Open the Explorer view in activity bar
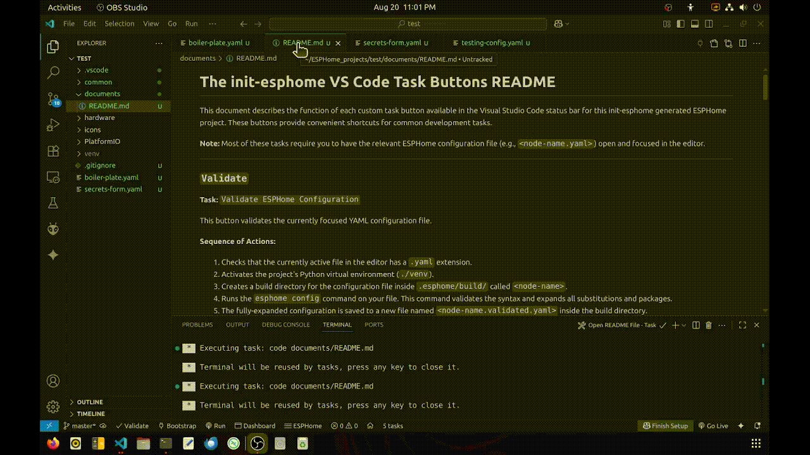This screenshot has height=455, width=810. [x=53, y=47]
